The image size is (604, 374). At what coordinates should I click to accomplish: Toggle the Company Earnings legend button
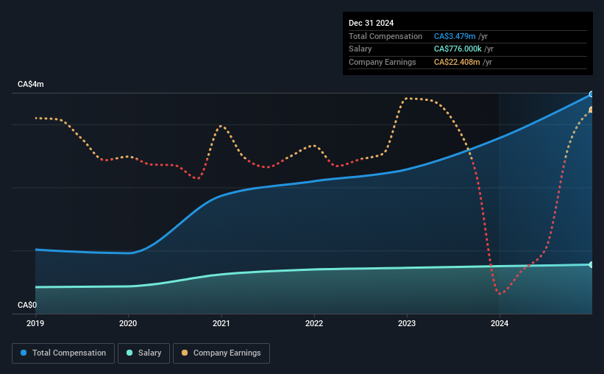pos(221,353)
